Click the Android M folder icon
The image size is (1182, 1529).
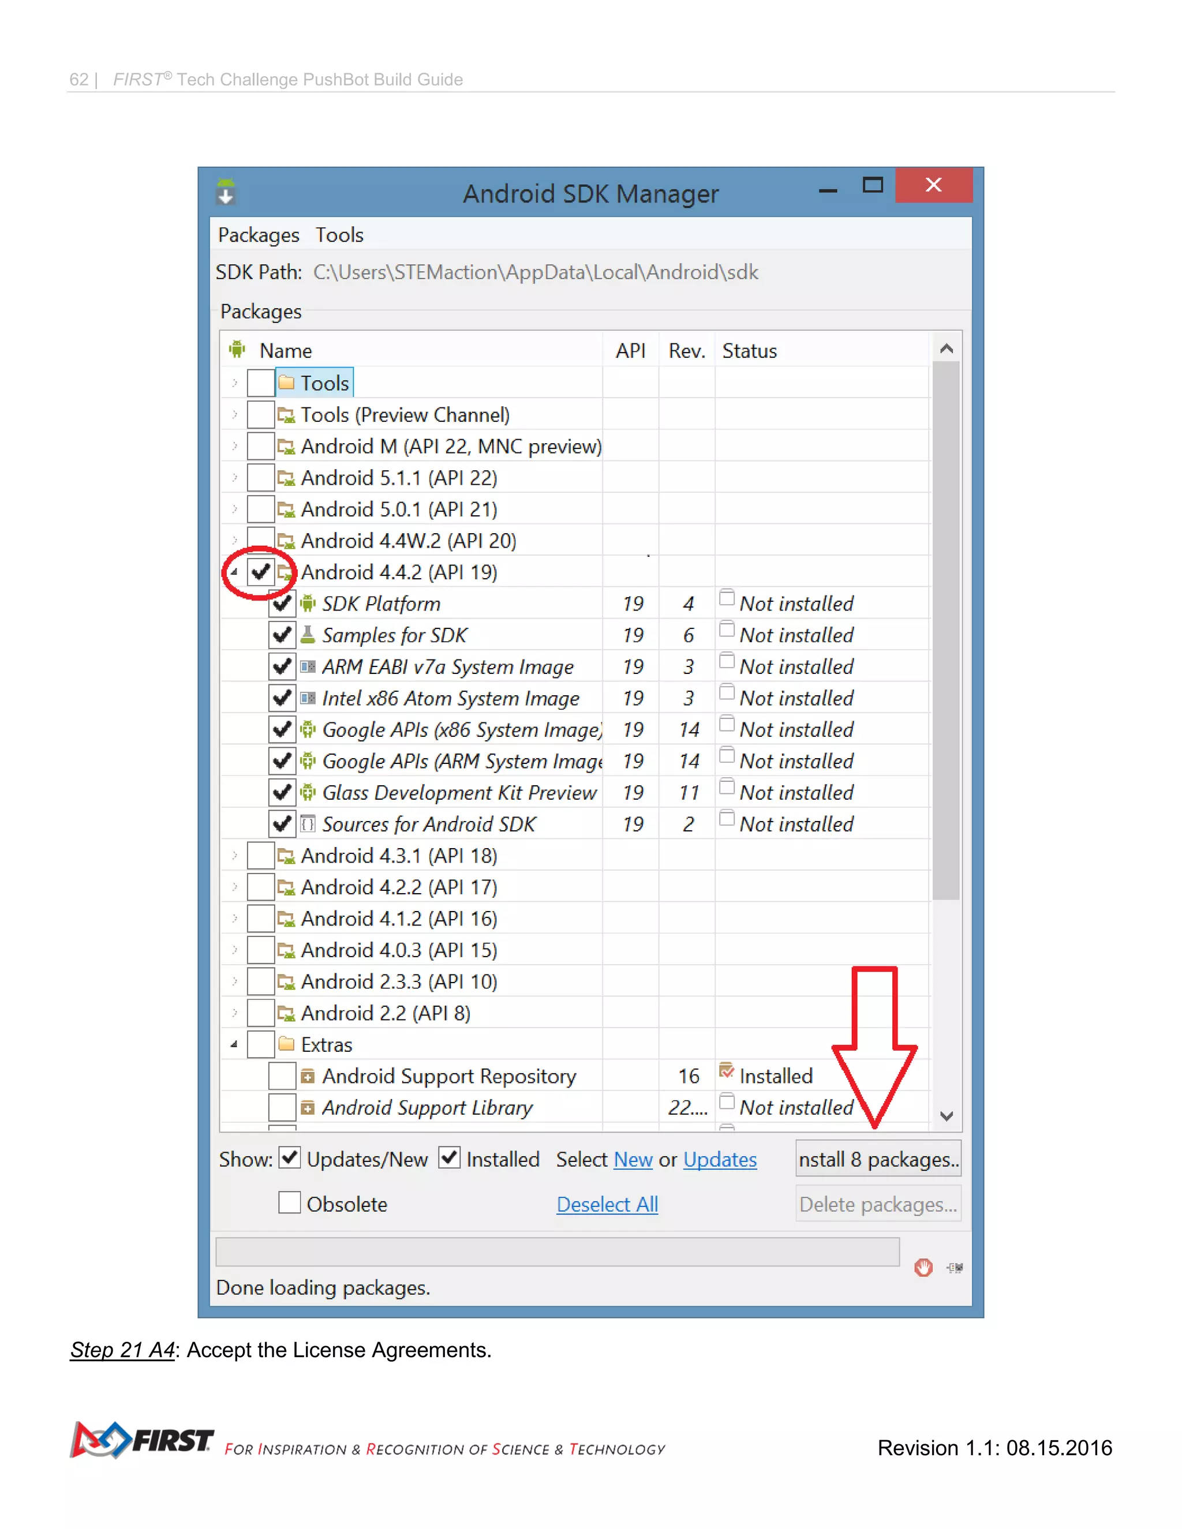286,447
